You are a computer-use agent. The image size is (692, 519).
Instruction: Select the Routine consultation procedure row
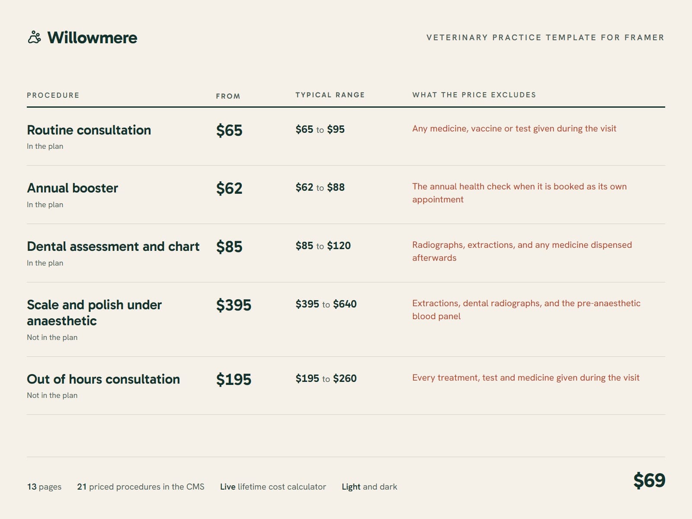[346, 137]
